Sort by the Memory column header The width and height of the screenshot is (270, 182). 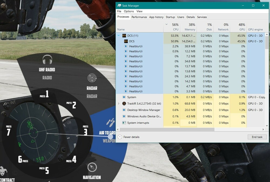(x=188, y=27)
